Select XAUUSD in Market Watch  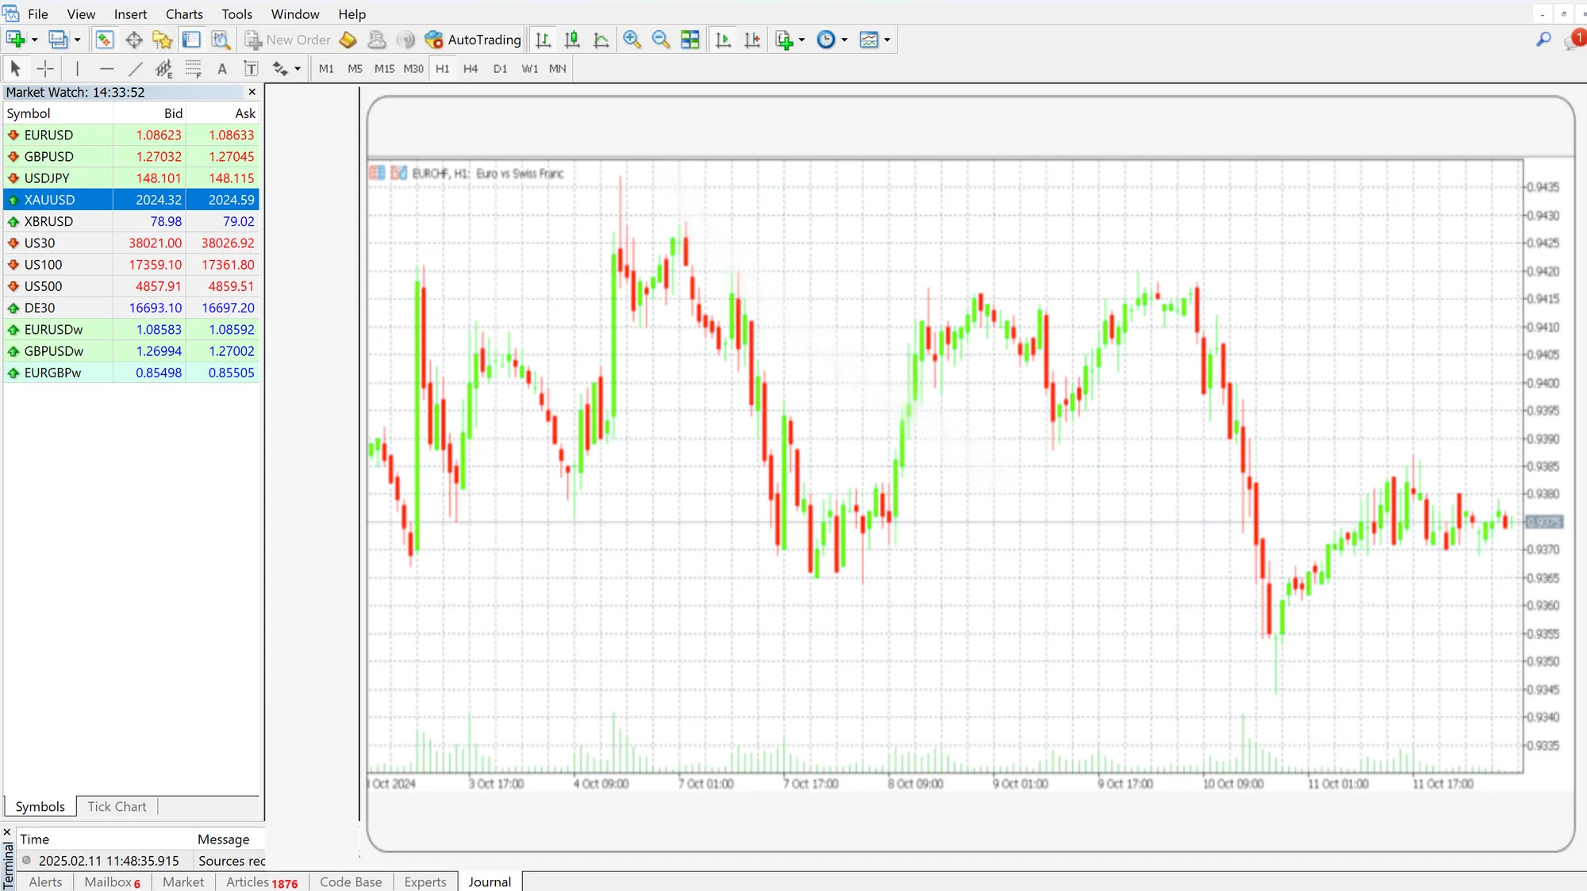point(48,199)
